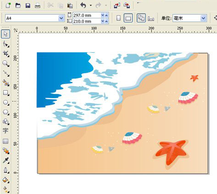Image resolution: width=217 pixels, height=194 pixels.
Task: Choose the Polygon tool
Action: (x=6, y=112)
